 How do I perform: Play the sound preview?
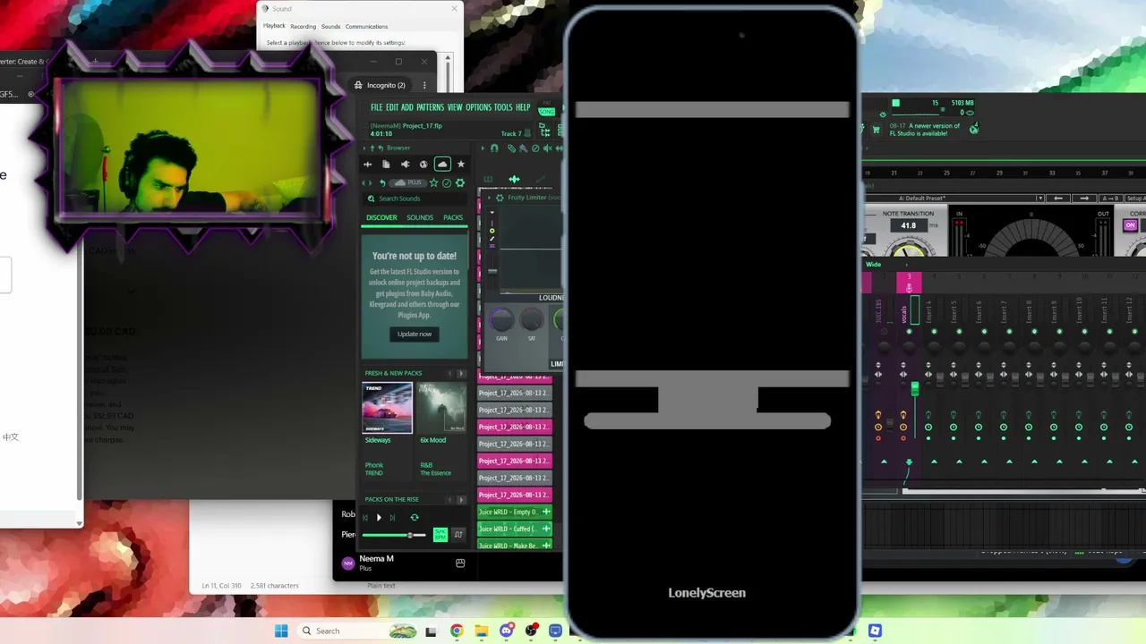pos(379,517)
